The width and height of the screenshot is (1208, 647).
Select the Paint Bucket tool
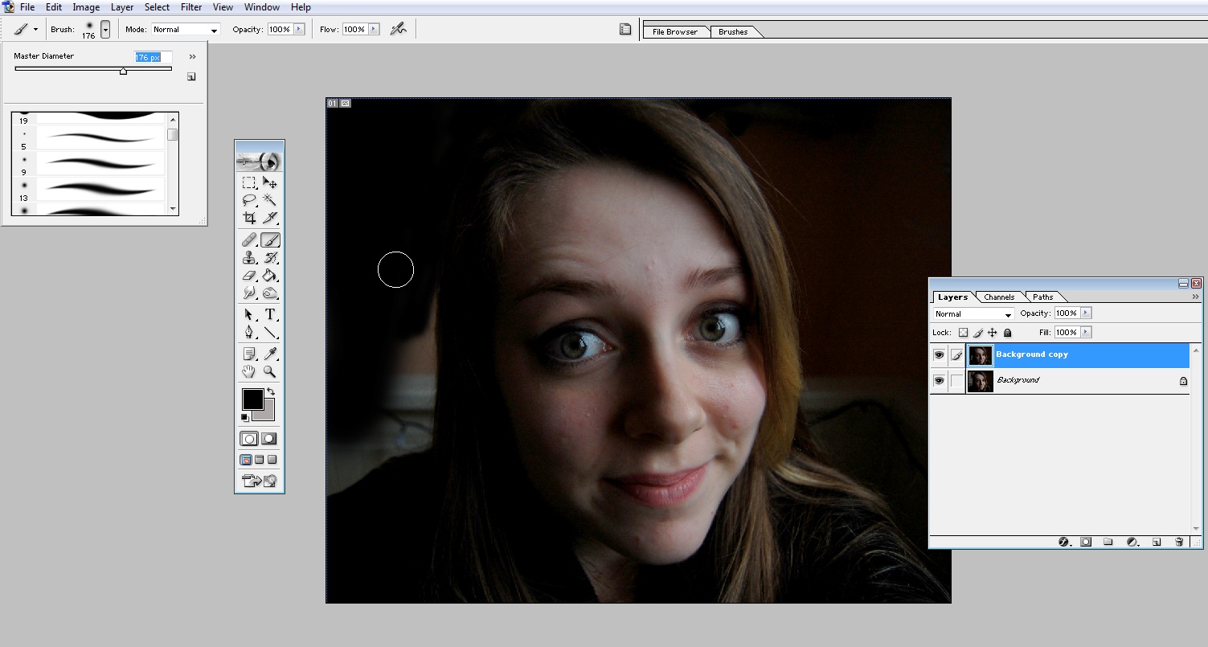tap(270, 276)
